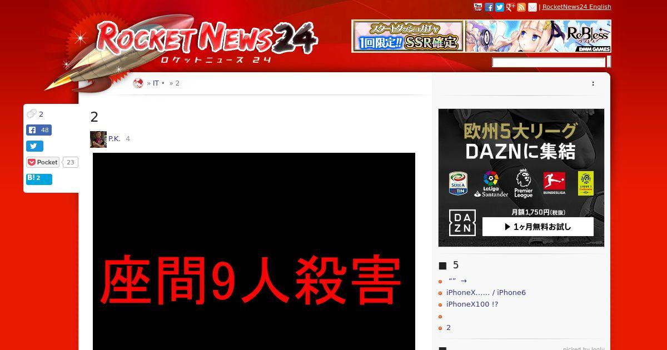The image size is (667, 350).
Task: Click the email envelope icon
Action: tap(532, 7)
